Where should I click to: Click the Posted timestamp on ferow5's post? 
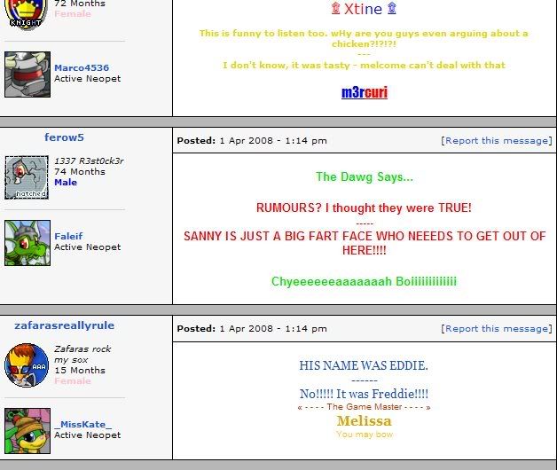tap(251, 140)
